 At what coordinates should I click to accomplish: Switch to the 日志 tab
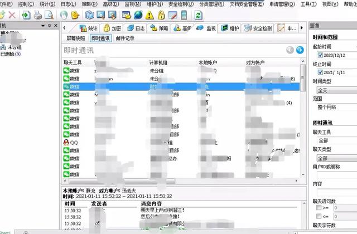coord(136,28)
